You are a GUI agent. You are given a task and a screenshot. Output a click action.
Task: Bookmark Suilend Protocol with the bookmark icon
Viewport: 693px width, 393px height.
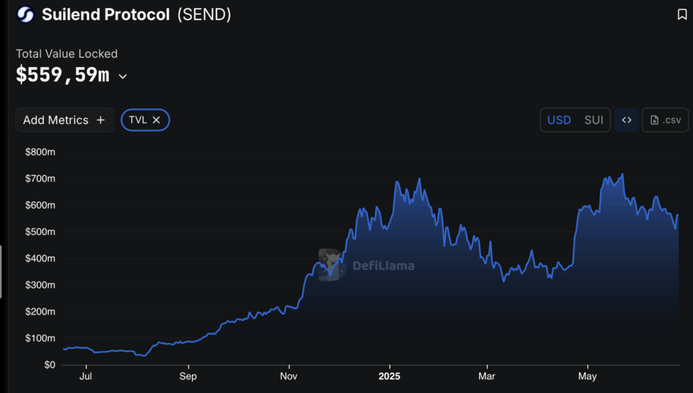(682, 15)
